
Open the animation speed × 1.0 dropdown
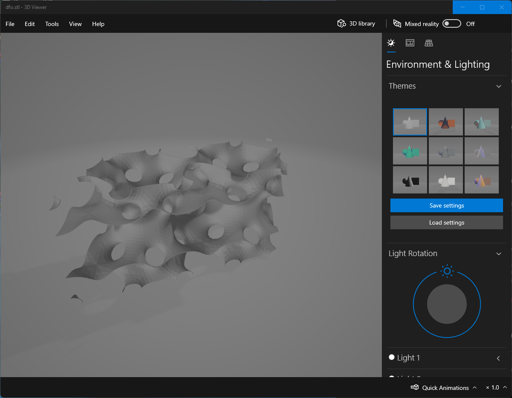click(x=505, y=387)
